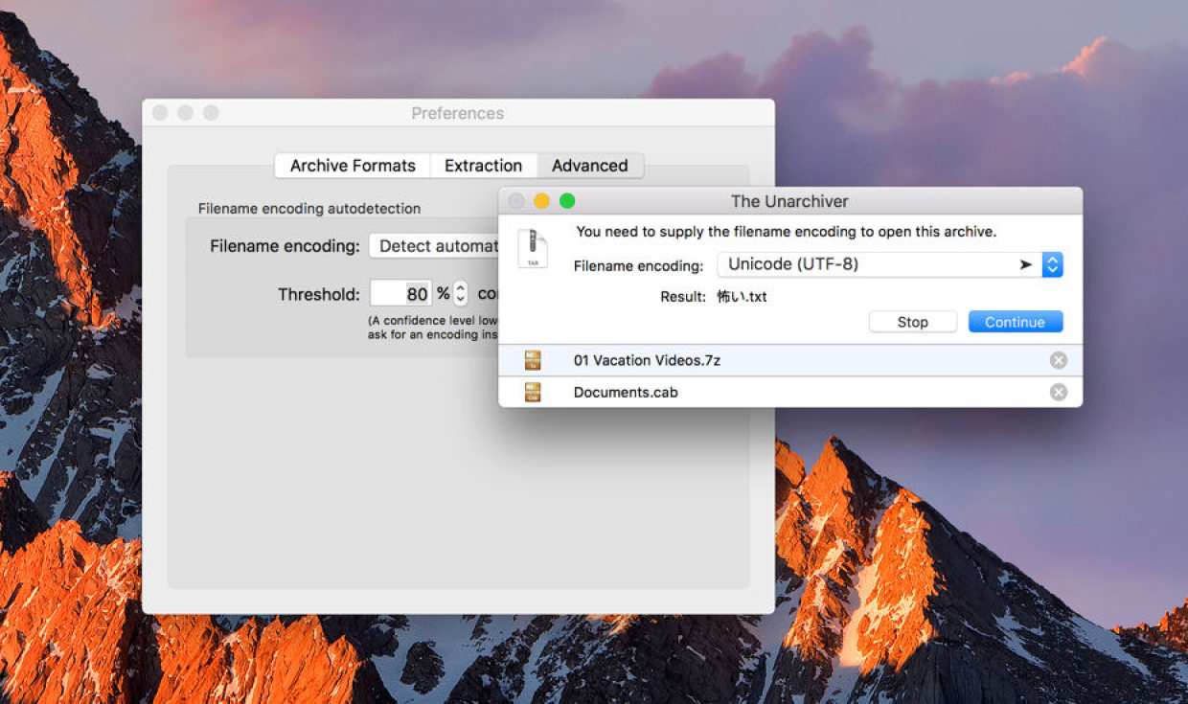
Task: Open the Unicode (UTF-8) encoding dropdown
Action: pos(890,264)
